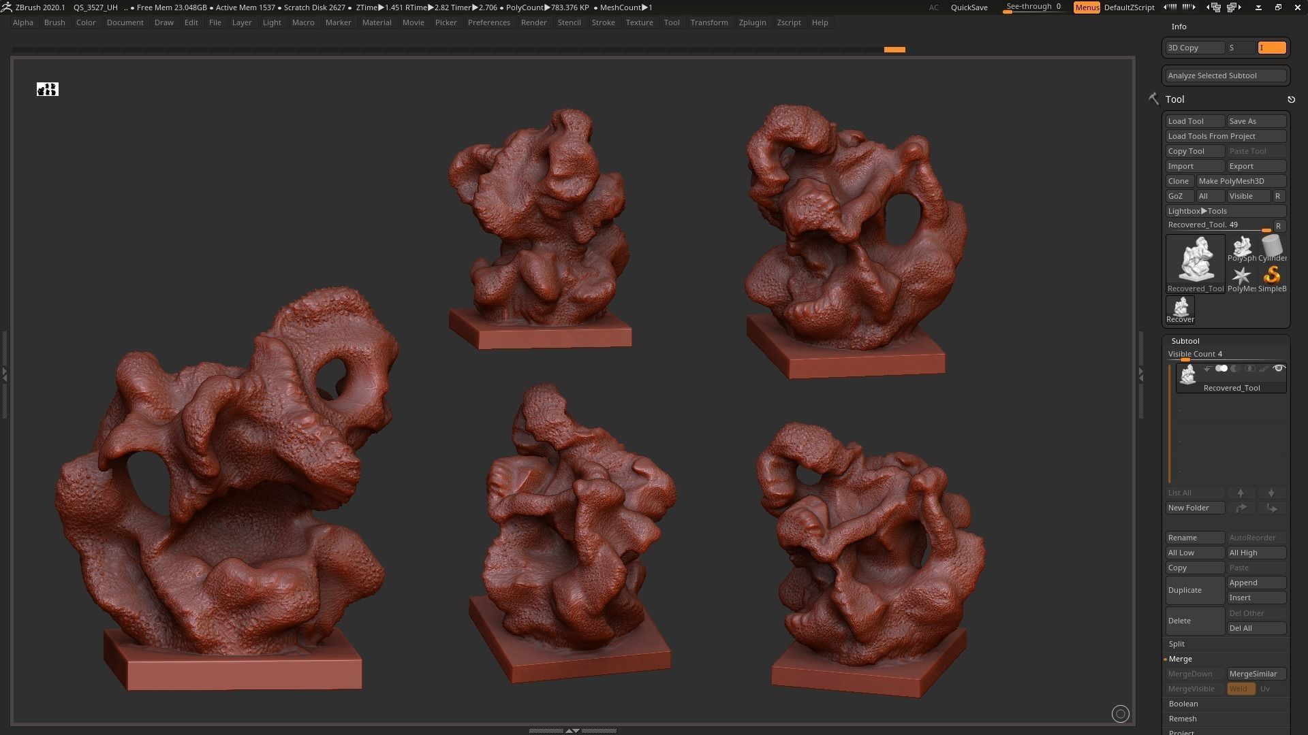Collapse the Tool palette header
Screen dimensions: 1308x735
[x=1174, y=99]
